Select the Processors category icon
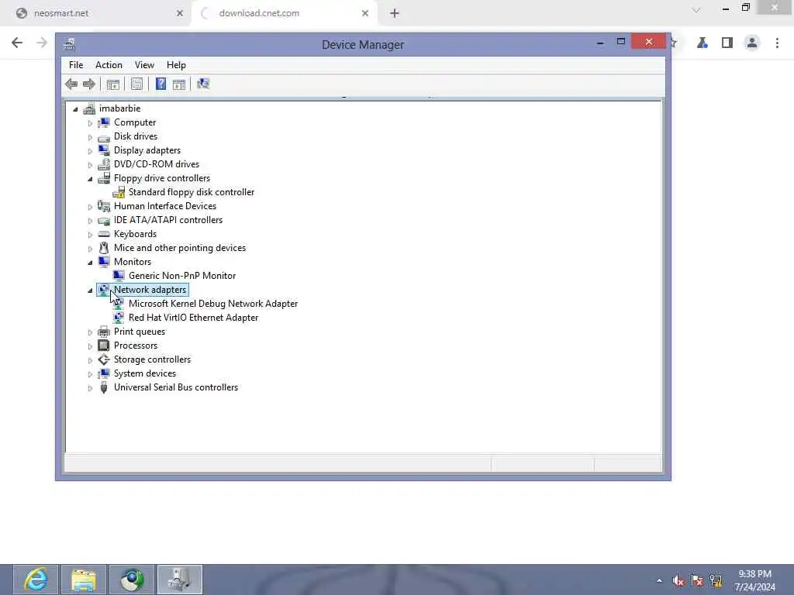Image resolution: width=794 pixels, height=595 pixels. 104,346
